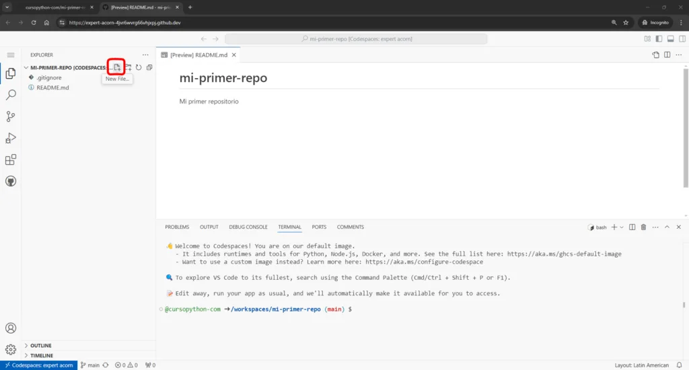Refresh the Explorer file tree
Viewport: 689px width, 370px height.
click(139, 67)
